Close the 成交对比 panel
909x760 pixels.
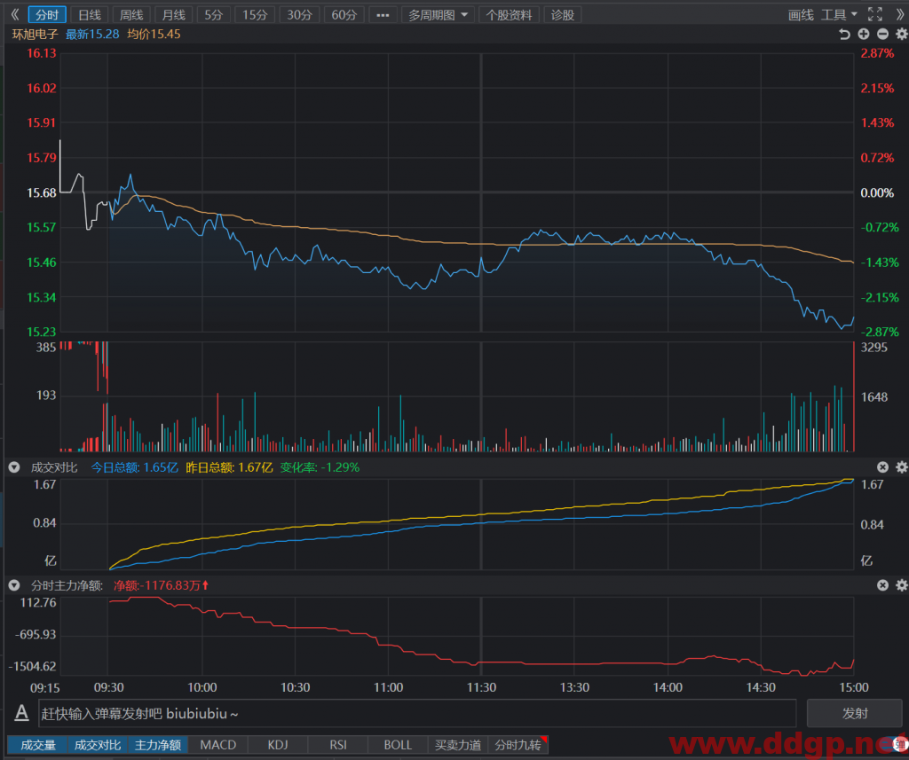tap(882, 466)
